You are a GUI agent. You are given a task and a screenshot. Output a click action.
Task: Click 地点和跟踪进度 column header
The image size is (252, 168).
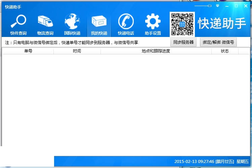coord(156,51)
